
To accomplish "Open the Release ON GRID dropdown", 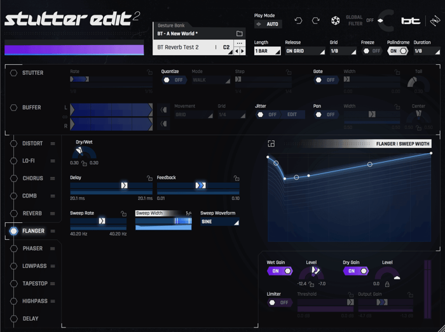I will [305, 51].
